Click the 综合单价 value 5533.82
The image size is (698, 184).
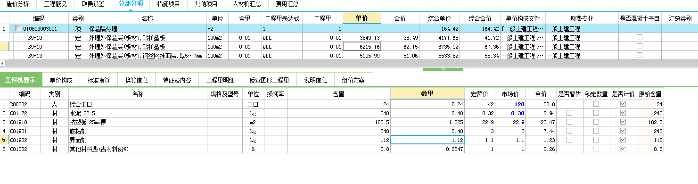(x=439, y=56)
